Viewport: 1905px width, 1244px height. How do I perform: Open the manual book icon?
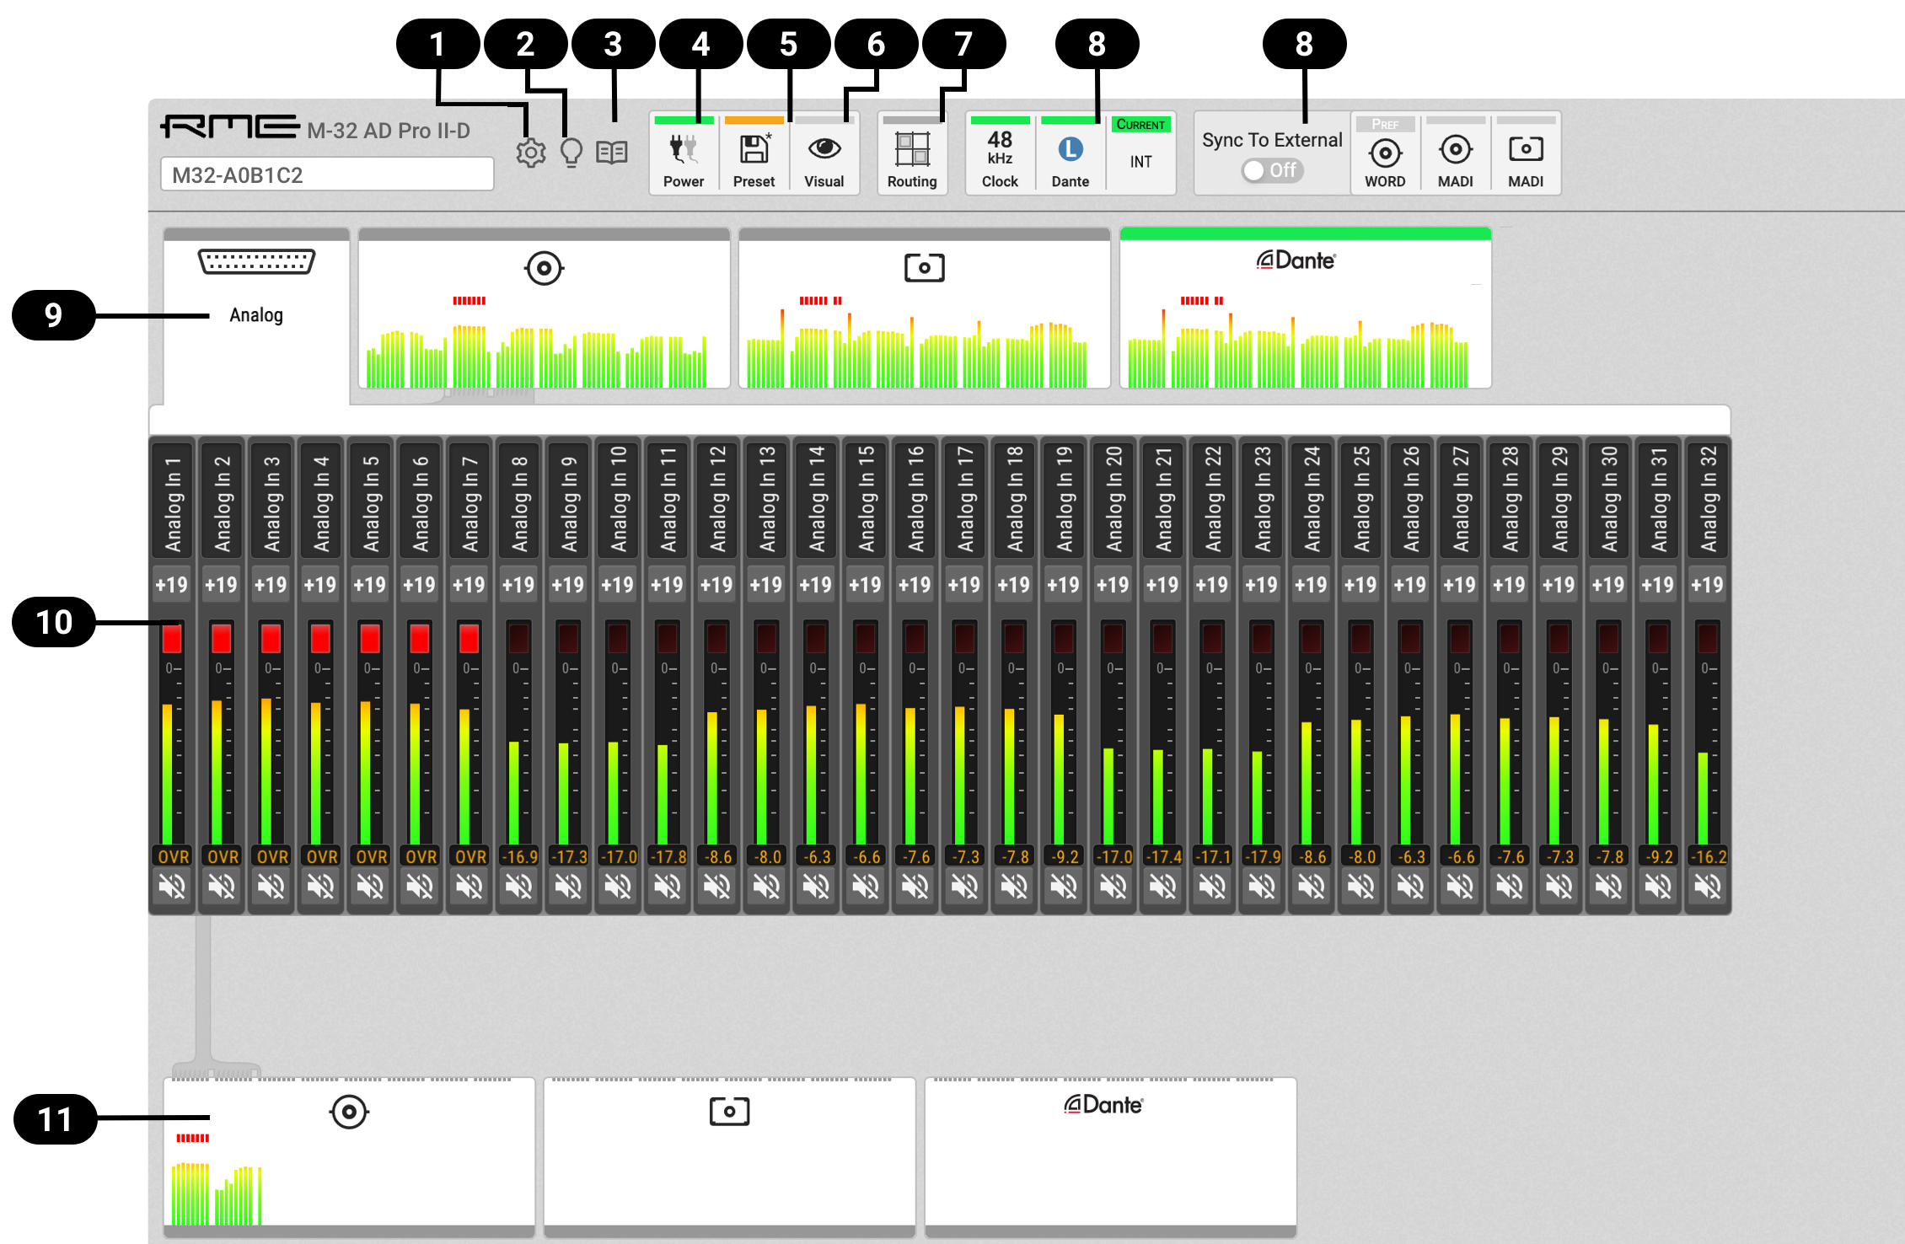pyautogui.click(x=612, y=153)
